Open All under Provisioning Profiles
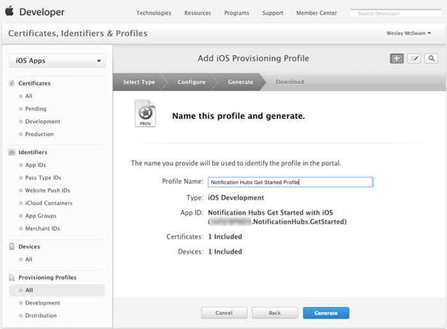This screenshot has width=447, height=329. 57,290
